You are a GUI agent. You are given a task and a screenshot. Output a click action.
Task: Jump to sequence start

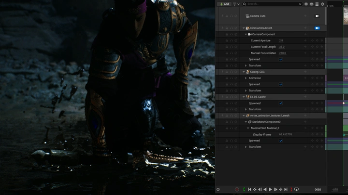click(x=249, y=190)
